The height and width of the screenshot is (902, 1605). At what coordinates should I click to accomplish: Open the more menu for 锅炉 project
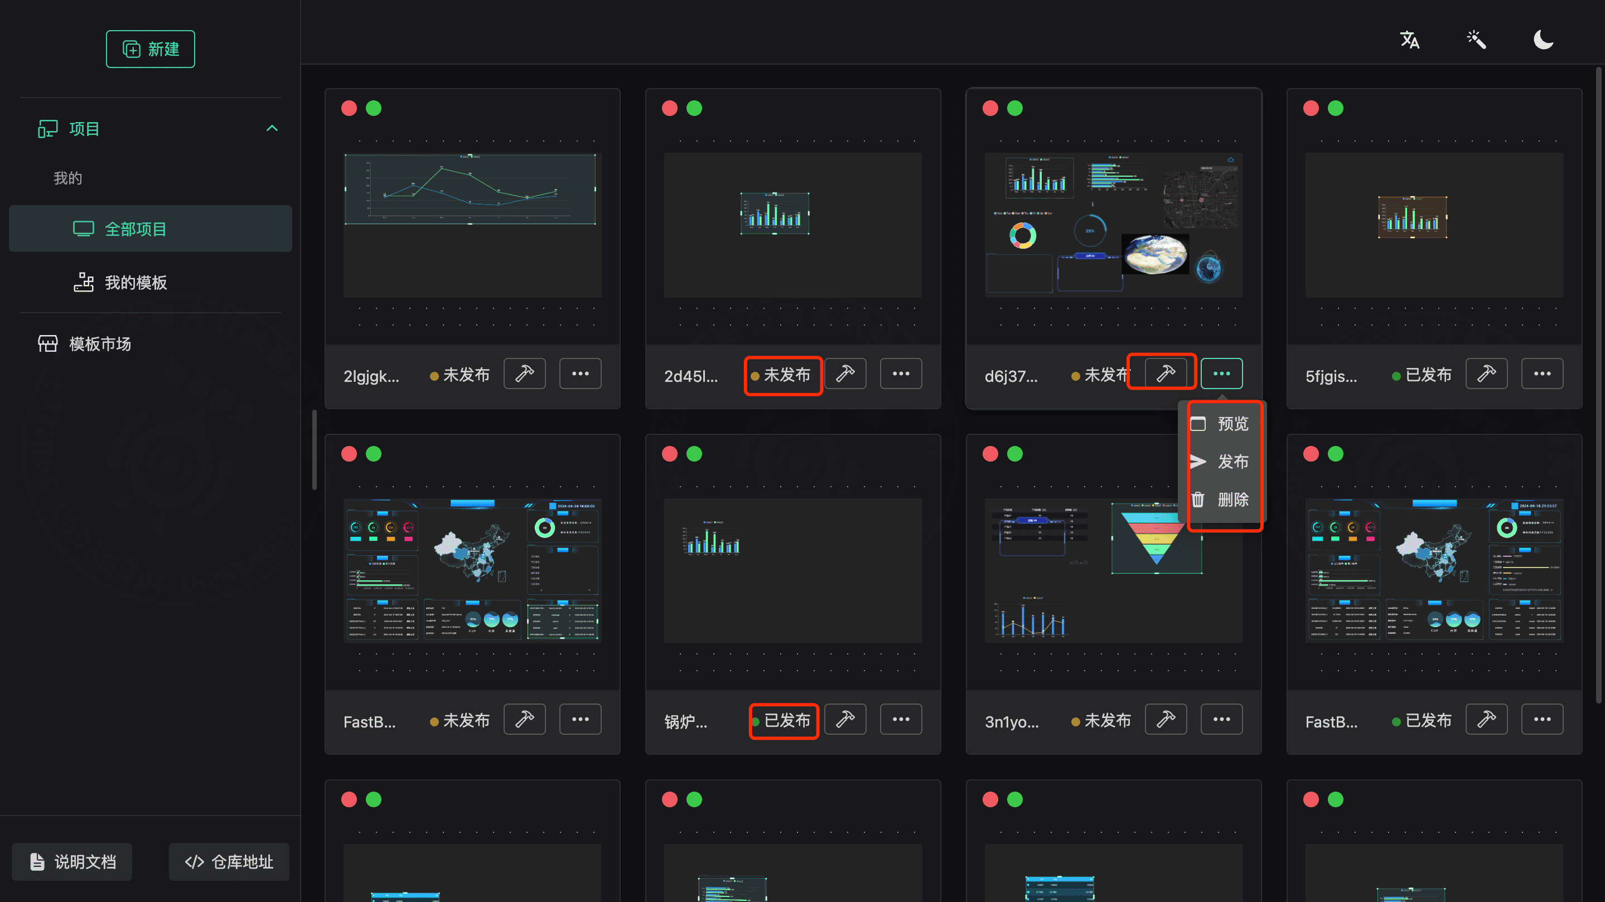coord(901,720)
